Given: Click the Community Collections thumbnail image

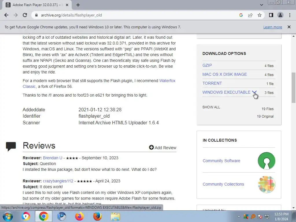Looking at the screenshot, I should click(x=266, y=184).
